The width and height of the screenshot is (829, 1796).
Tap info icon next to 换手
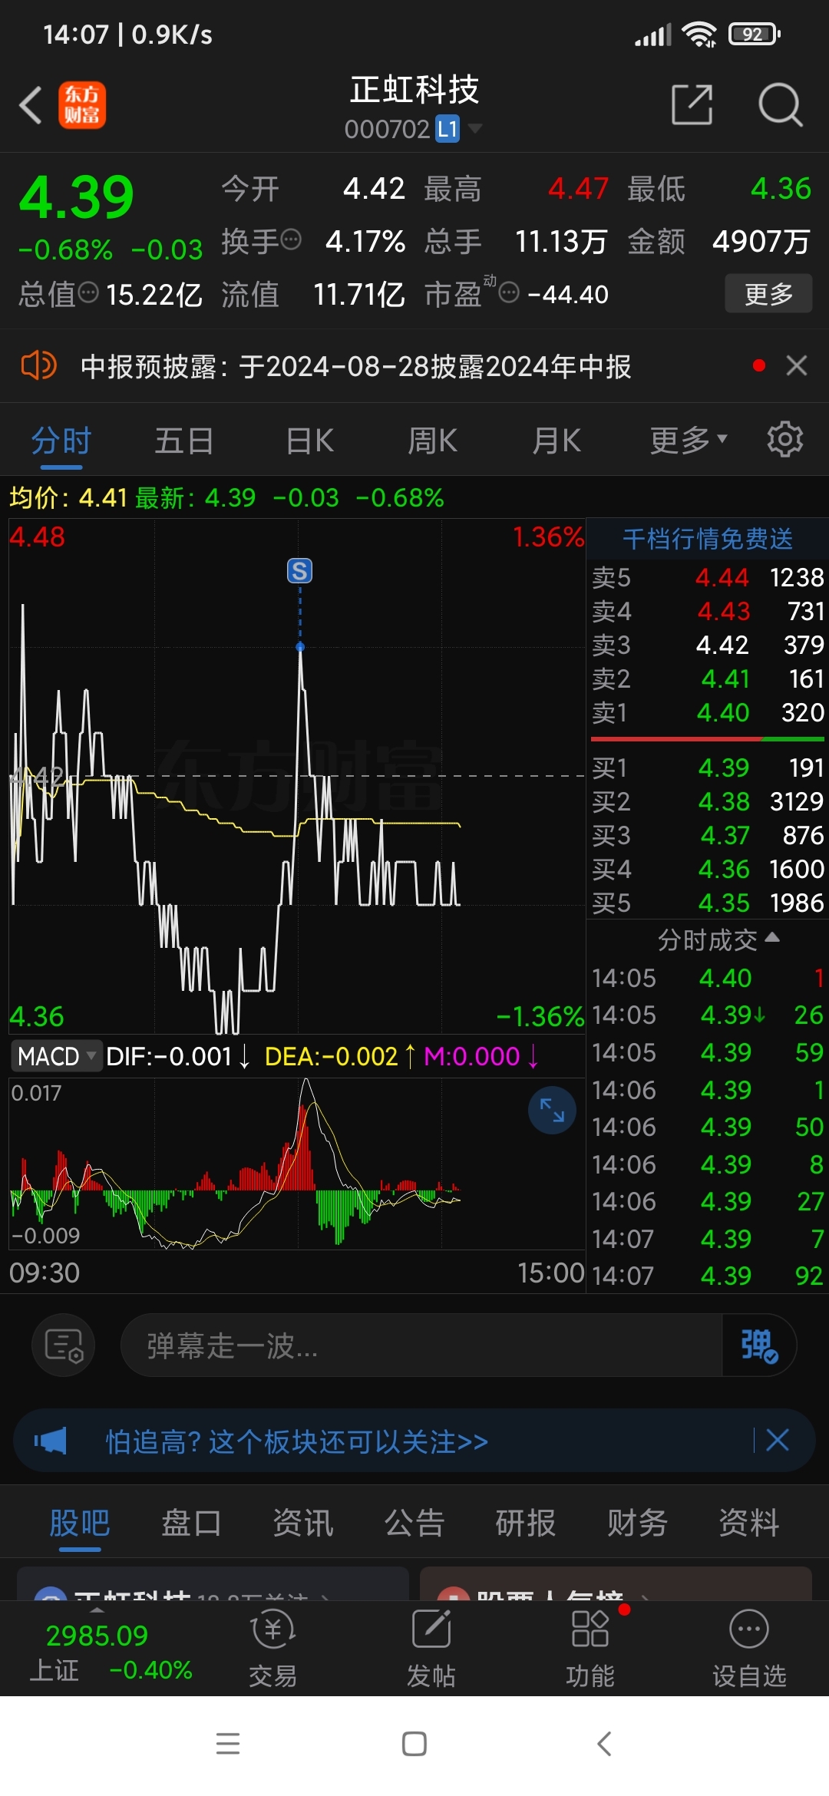coord(291,240)
